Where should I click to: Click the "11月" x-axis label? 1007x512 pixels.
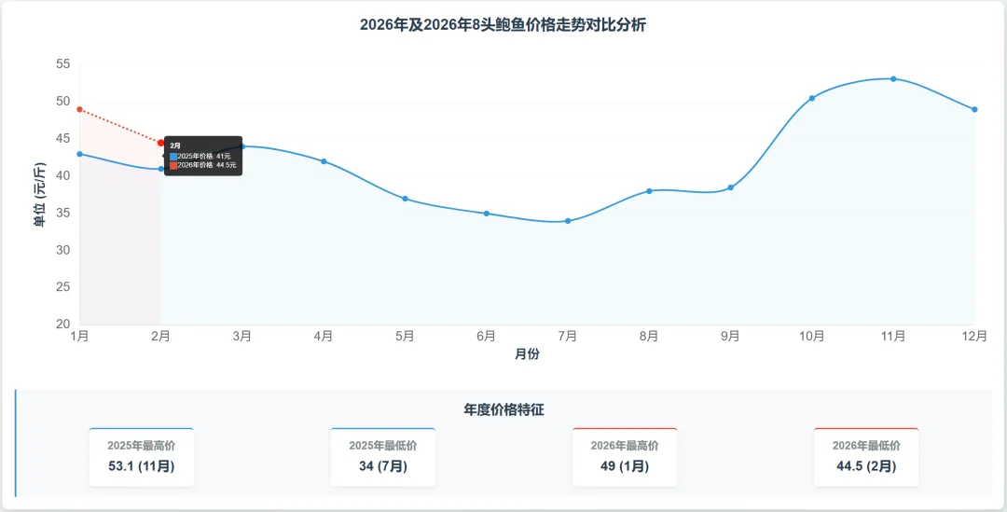pyautogui.click(x=893, y=337)
